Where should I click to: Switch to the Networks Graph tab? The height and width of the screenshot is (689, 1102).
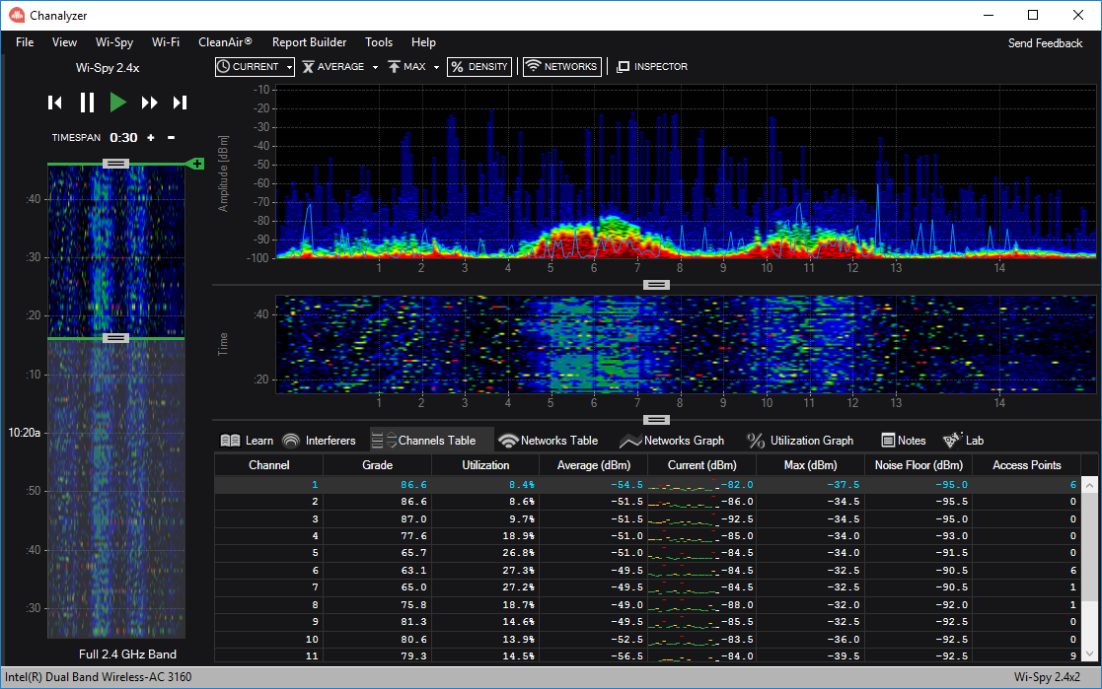click(x=672, y=441)
